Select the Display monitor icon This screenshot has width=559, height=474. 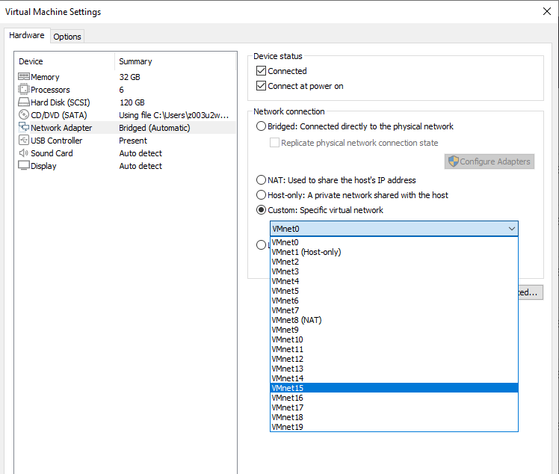click(23, 166)
